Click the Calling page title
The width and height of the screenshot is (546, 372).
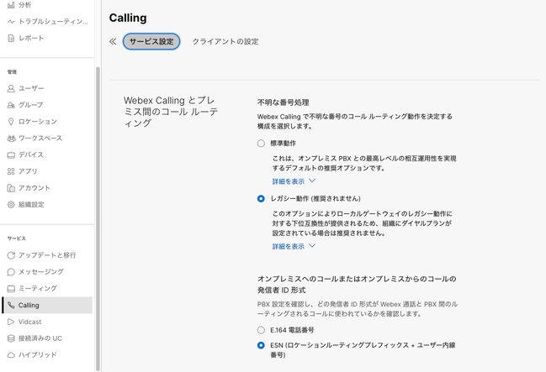point(128,18)
